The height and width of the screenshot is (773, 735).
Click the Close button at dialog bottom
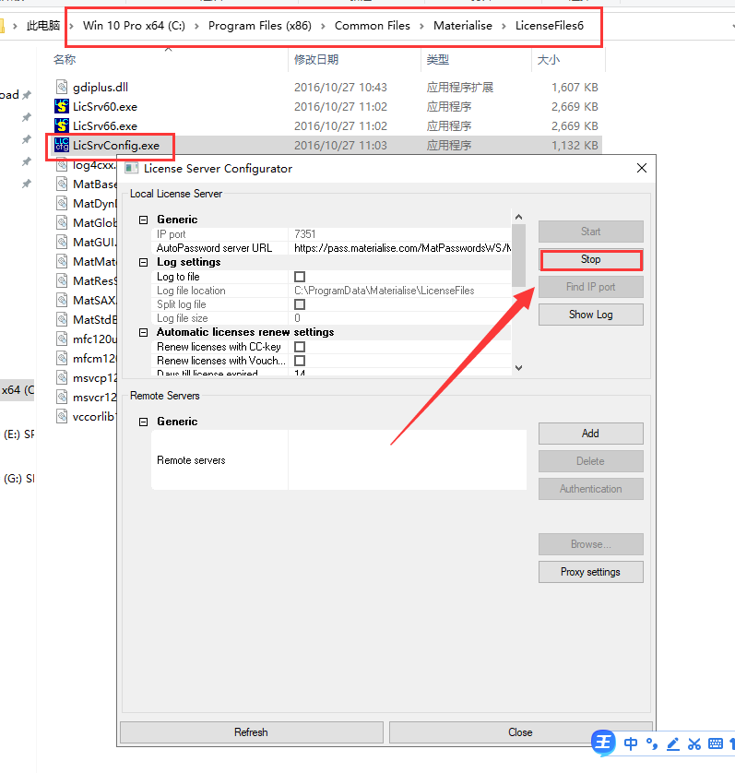point(520,732)
